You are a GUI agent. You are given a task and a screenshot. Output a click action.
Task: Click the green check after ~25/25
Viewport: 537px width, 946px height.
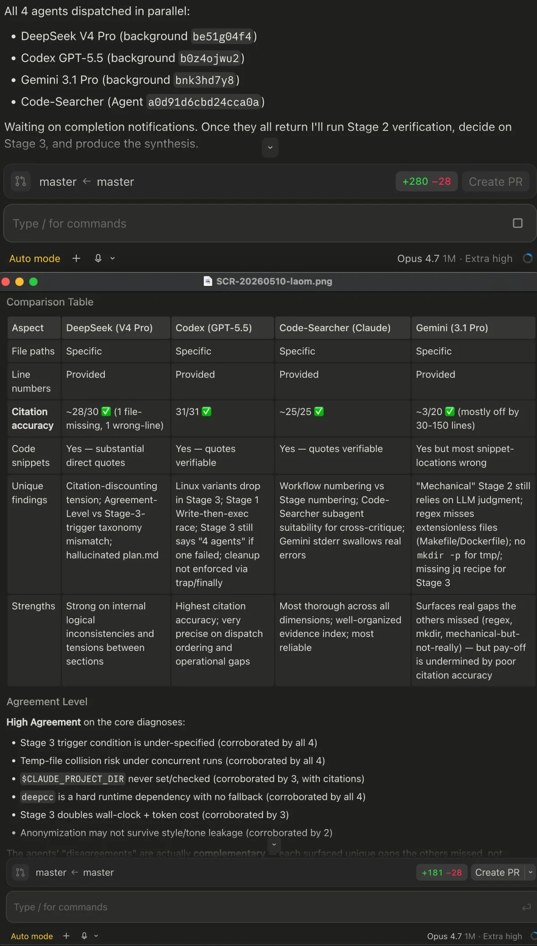pyautogui.click(x=319, y=411)
